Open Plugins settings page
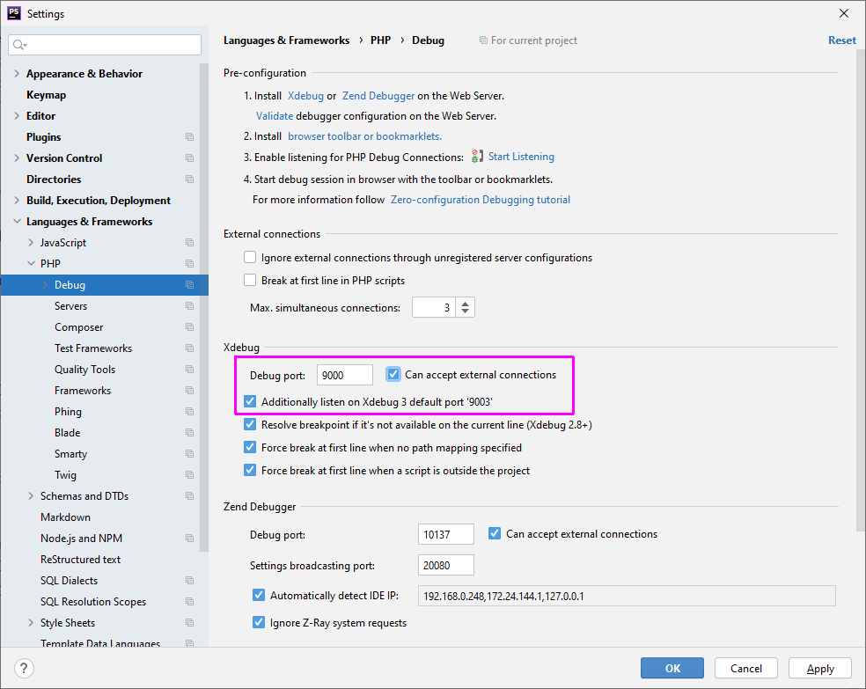The image size is (866, 689). point(44,137)
